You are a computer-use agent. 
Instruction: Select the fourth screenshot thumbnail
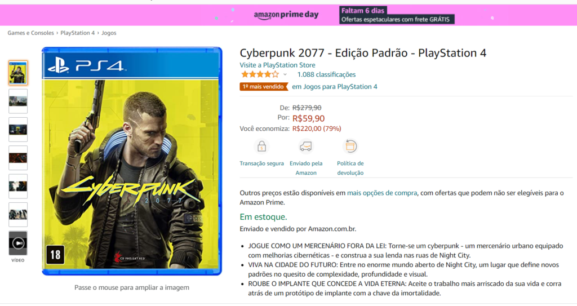pos(18,158)
